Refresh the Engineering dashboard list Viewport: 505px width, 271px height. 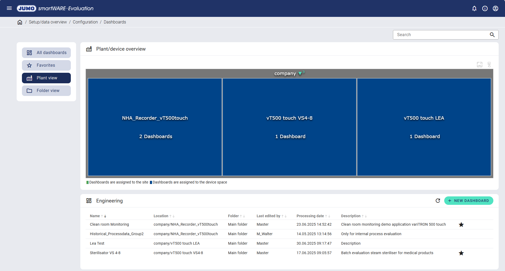coord(438,201)
